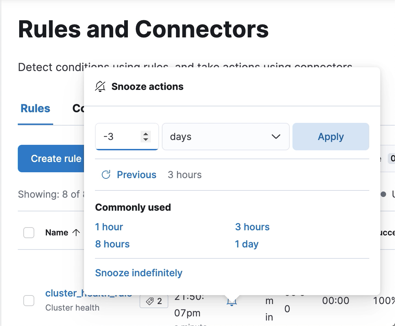Click the stepper up arrow to increase duration
This screenshot has width=395, height=326.
pos(145,134)
